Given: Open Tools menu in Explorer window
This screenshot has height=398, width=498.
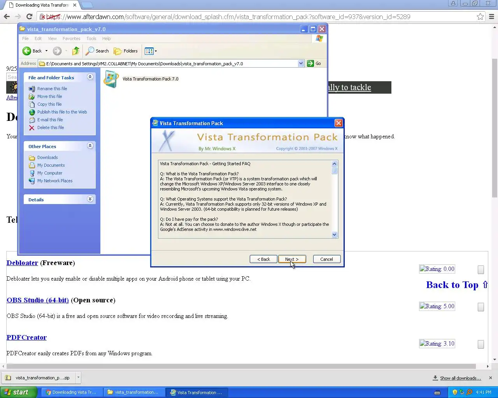Looking at the screenshot, I should pyautogui.click(x=91, y=38).
